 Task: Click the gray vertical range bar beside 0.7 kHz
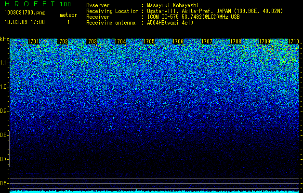(x=9, y=149)
